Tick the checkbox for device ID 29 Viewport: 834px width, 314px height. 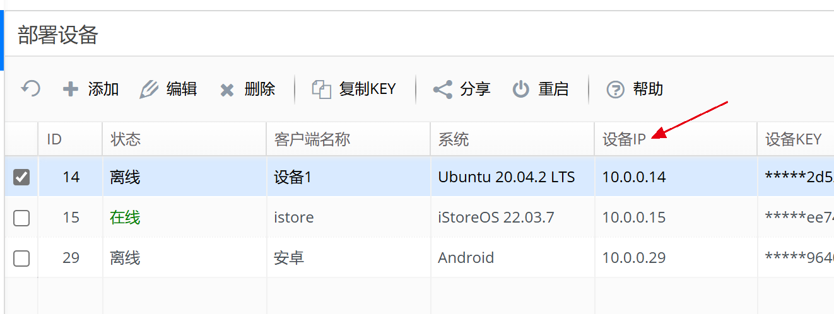[x=21, y=258]
